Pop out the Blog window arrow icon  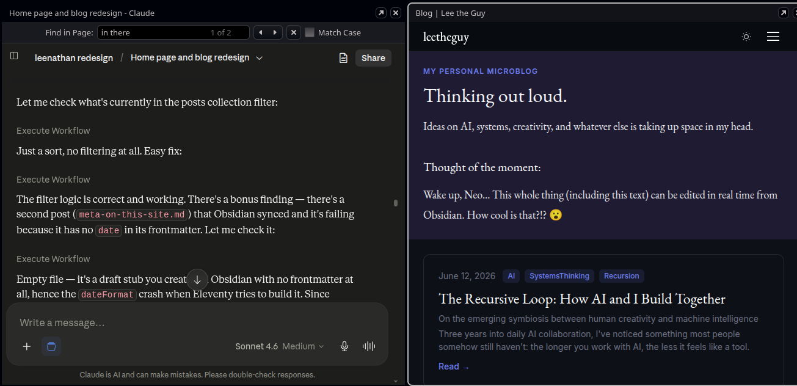(x=783, y=13)
